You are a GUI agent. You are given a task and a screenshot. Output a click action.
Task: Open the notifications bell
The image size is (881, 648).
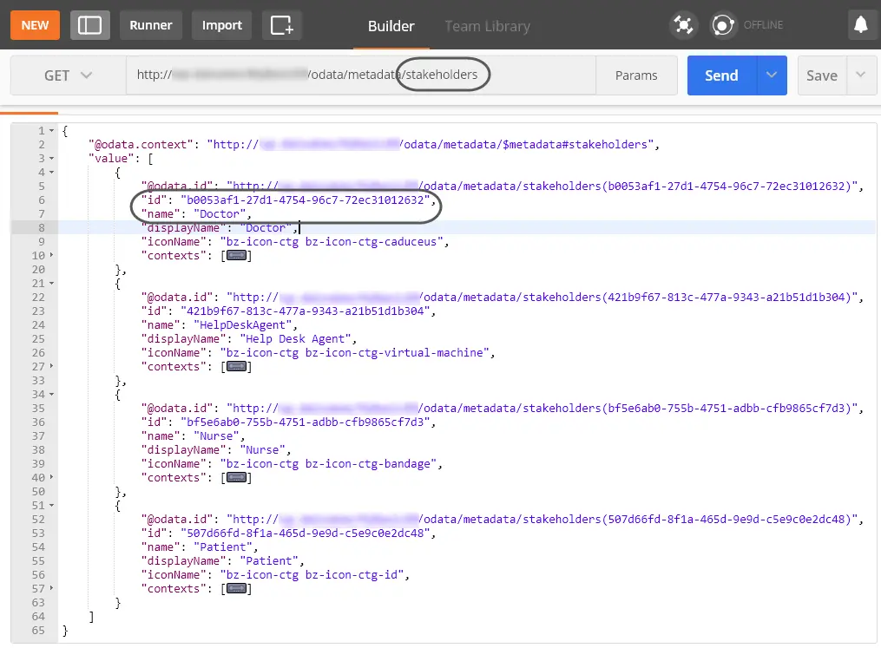coord(861,24)
